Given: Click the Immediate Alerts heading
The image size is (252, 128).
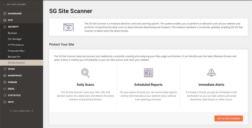Looking at the screenshot, I should (211, 85).
